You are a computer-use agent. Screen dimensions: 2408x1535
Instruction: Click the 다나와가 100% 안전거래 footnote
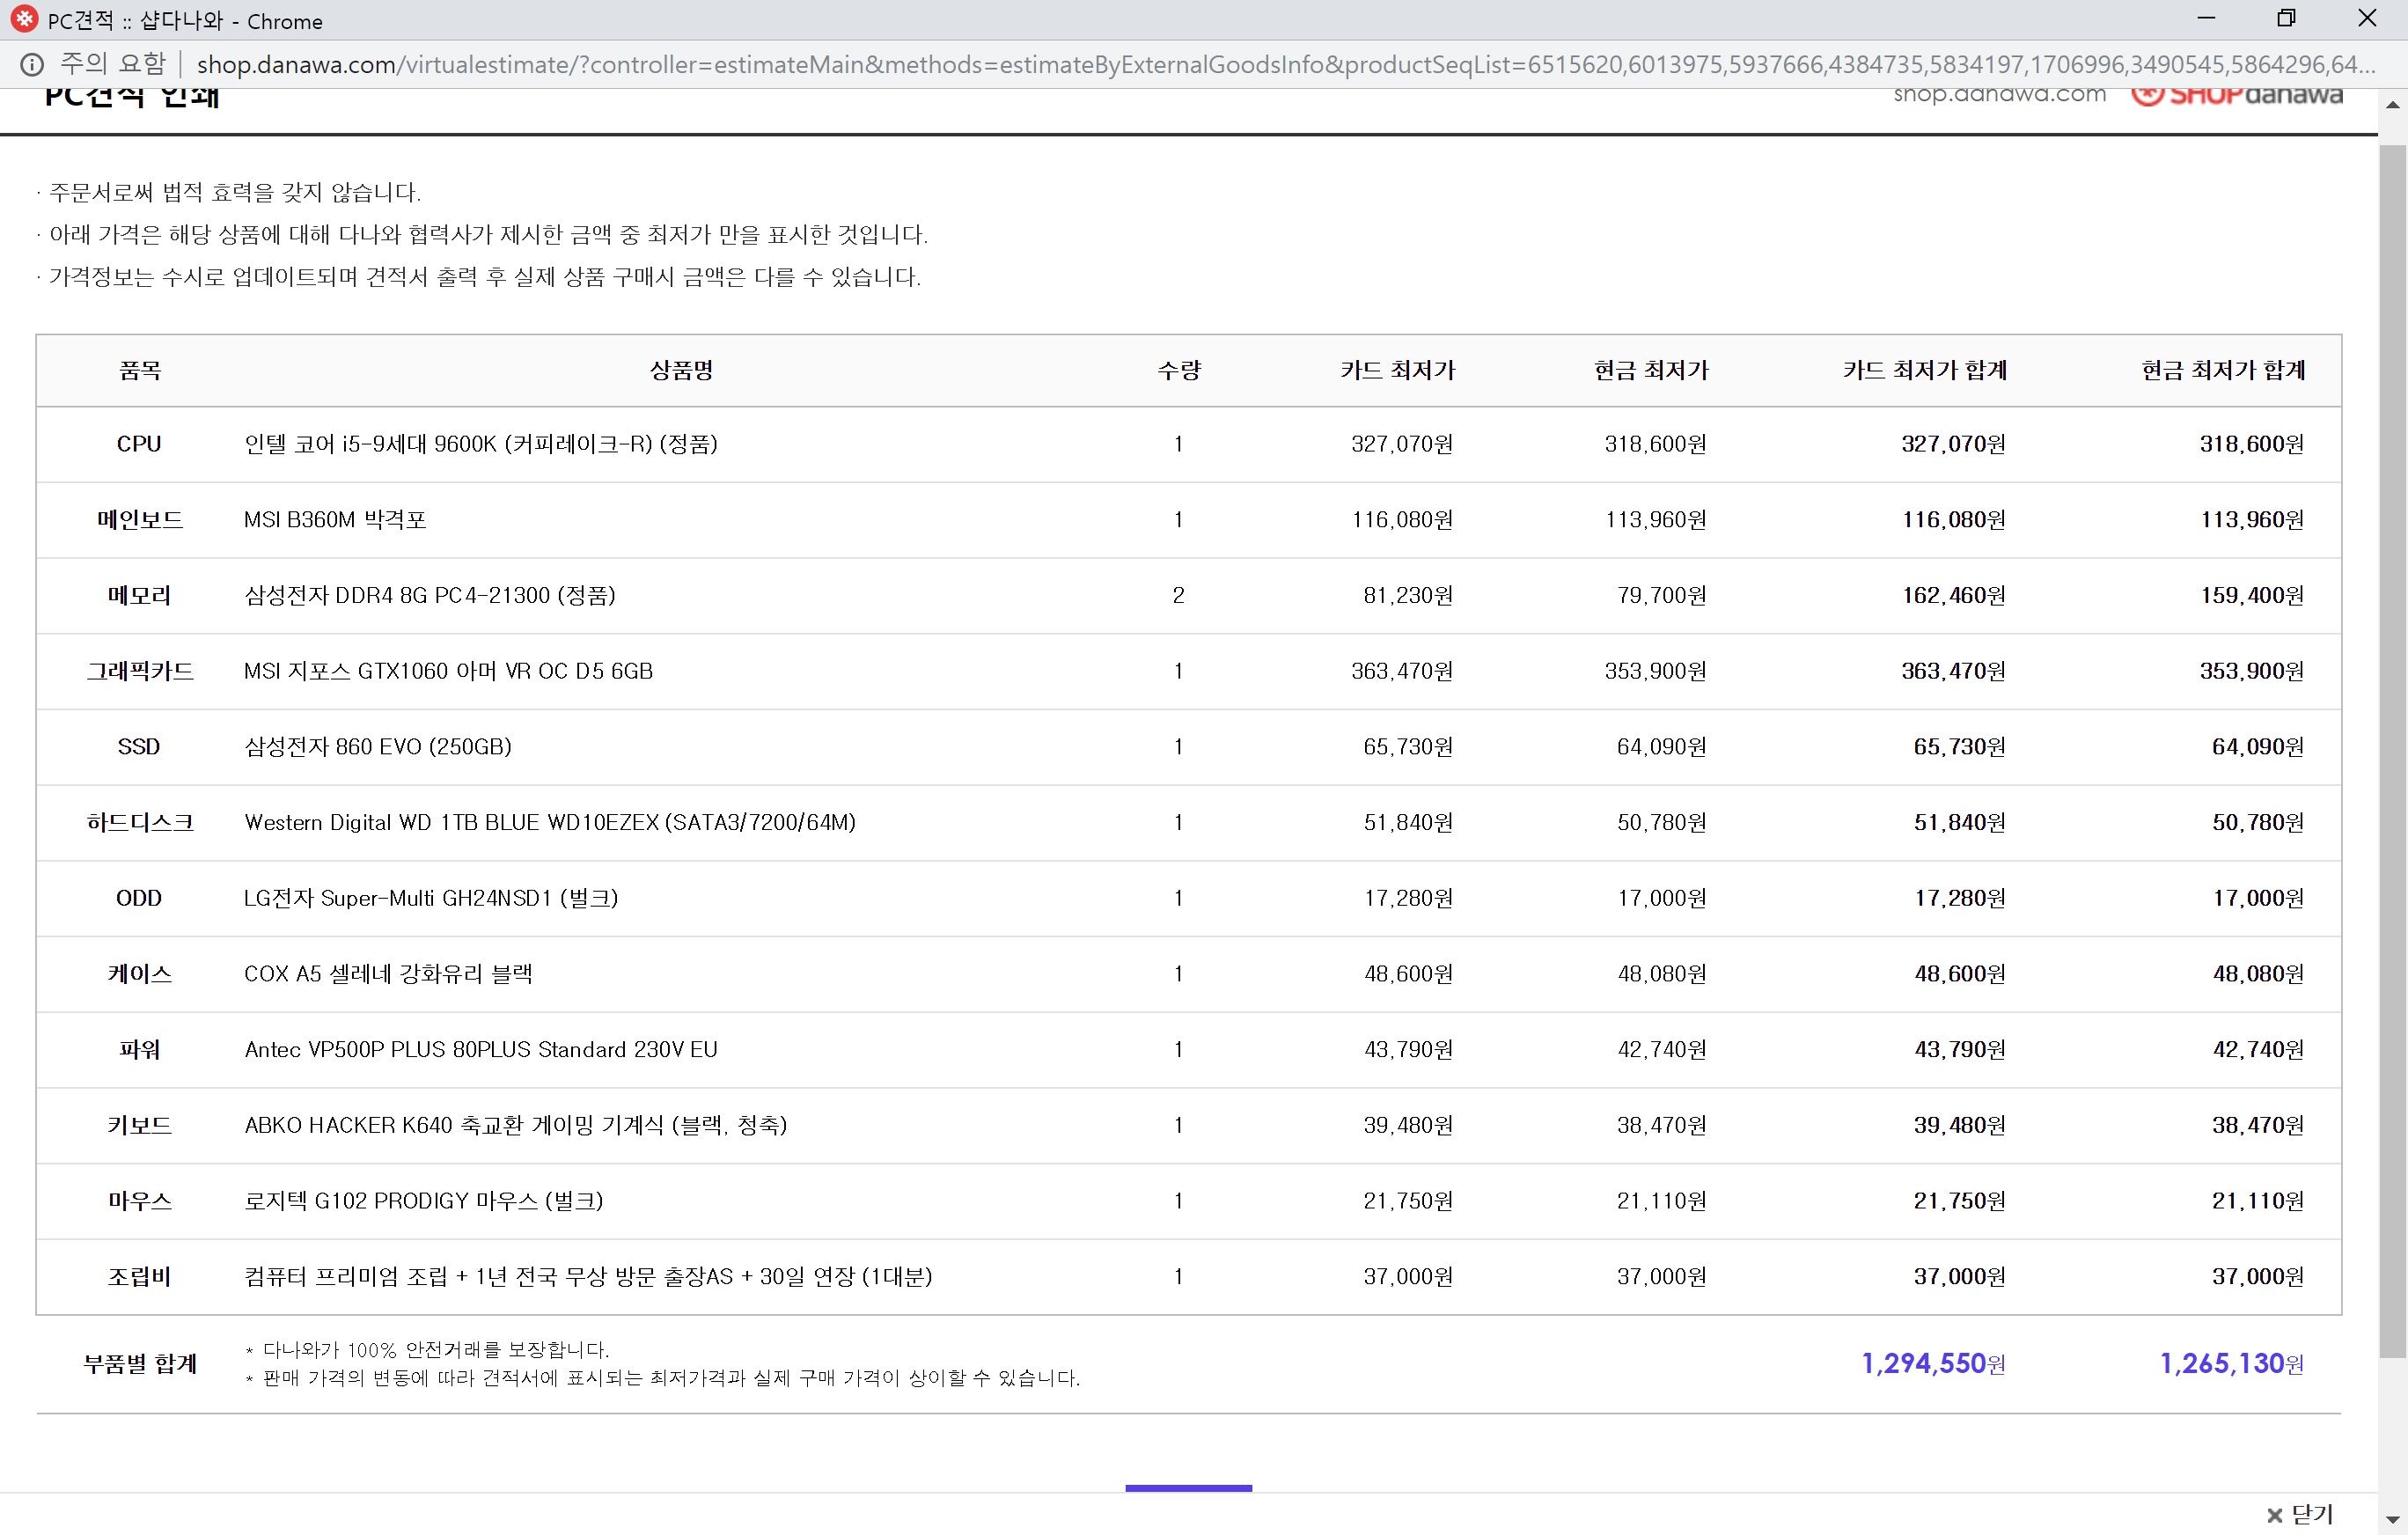coord(427,1350)
